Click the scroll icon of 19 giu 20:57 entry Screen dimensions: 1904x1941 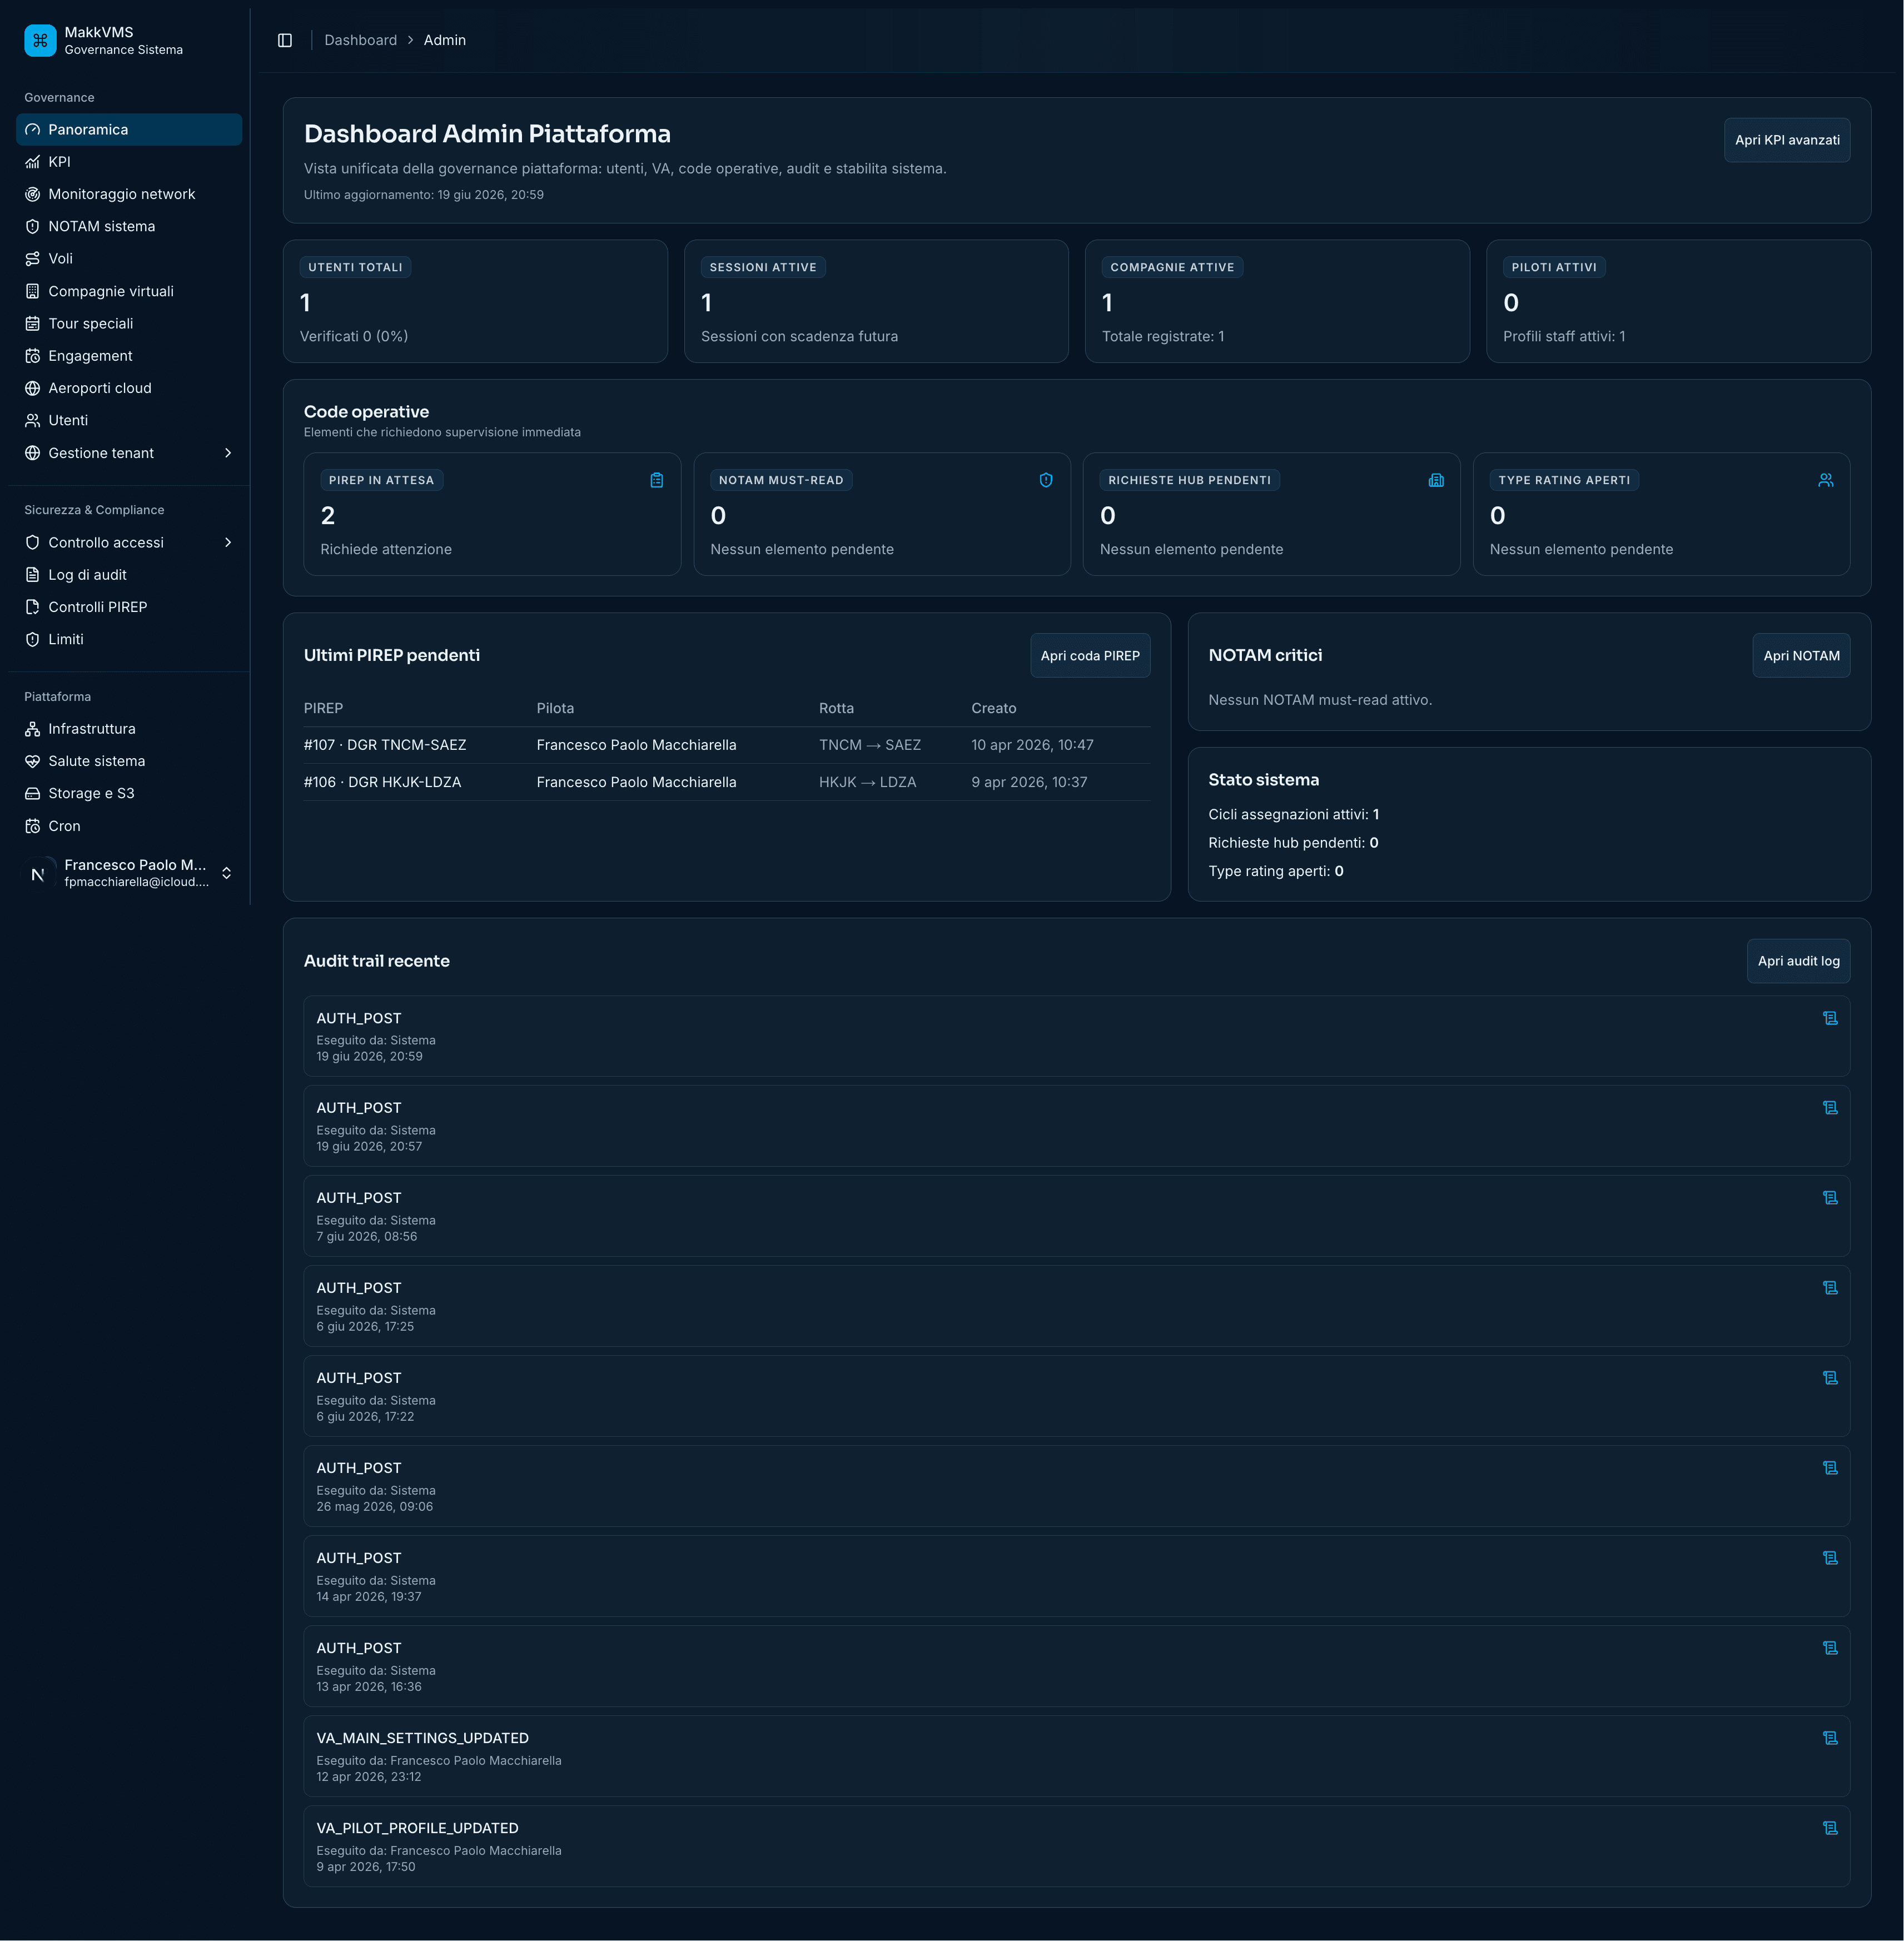pyautogui.click(x=1830, y=1108)
